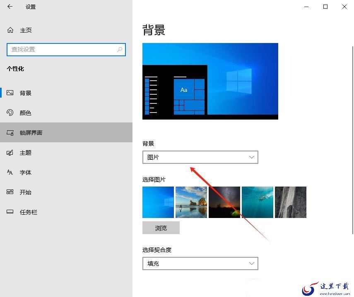
Task: Minimize the Settings window
Action: point(306,7)
